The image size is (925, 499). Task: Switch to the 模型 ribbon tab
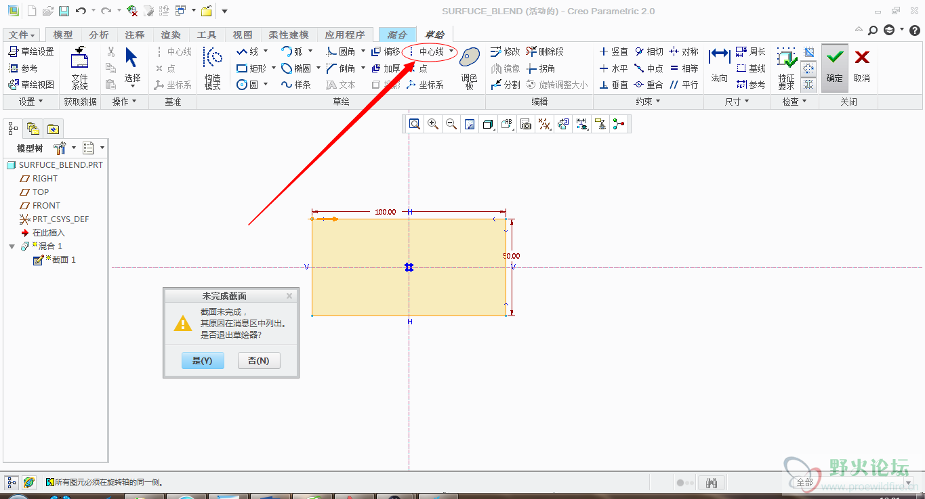tap(63, 35)
